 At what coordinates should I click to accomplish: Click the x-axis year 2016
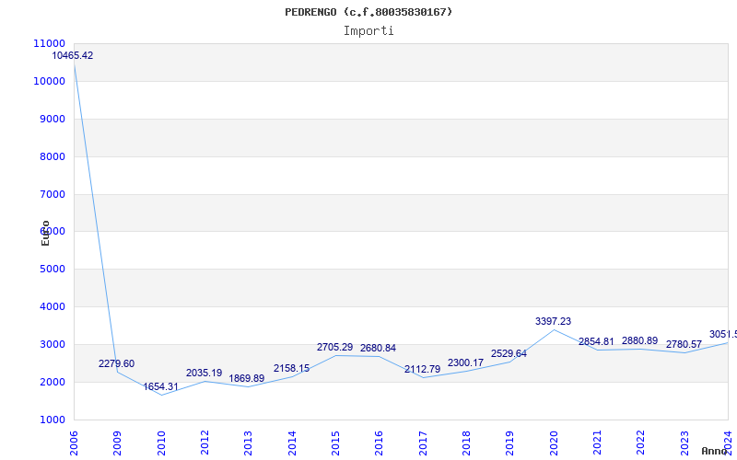[x=380, y=443]
